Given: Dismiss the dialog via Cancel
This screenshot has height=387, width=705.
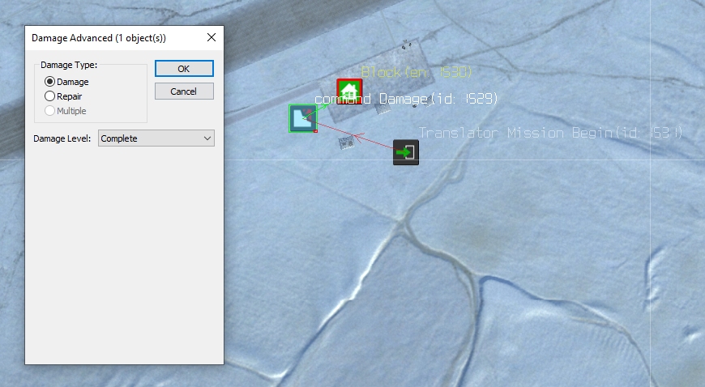Looking at the screenshot, I should coord(184,91).
